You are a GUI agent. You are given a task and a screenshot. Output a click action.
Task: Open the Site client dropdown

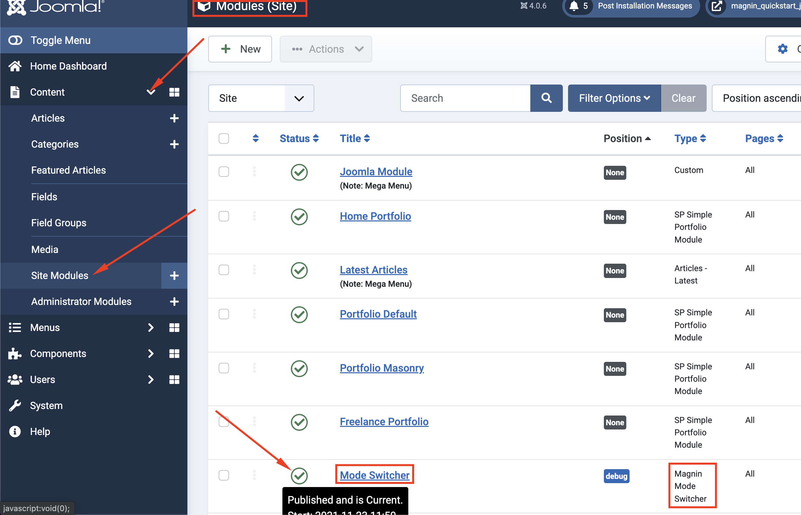coord(261,98)
